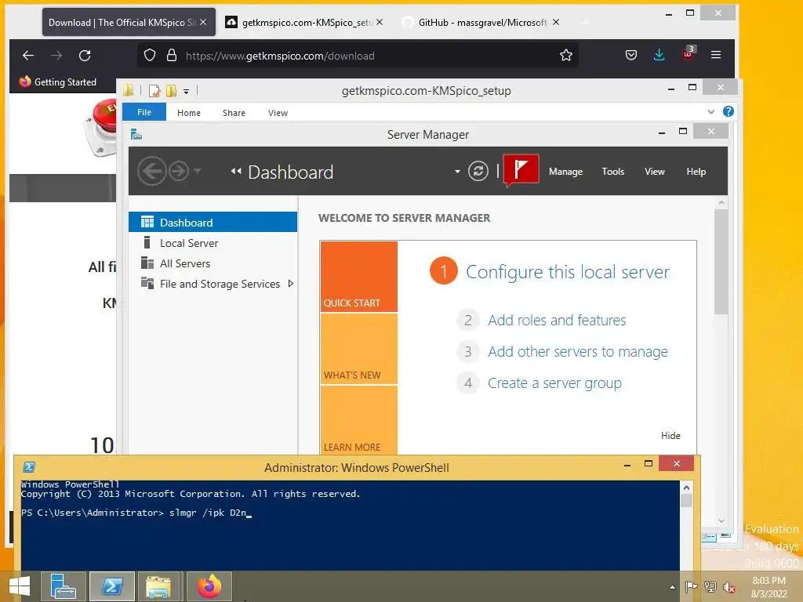Screen dimensions: 803x602
Task: Reload the Firefox page
Action: point(85,56)
